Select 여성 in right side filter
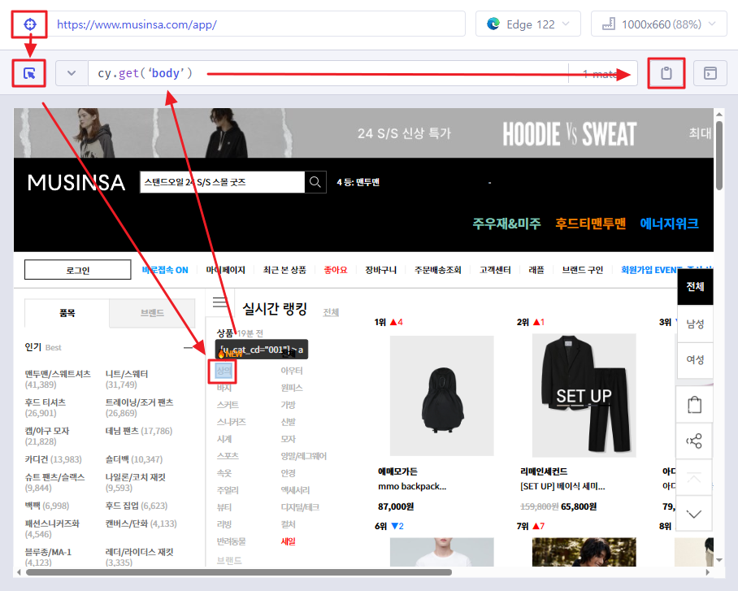The height and width of the screenshot is (591, 738). [x=695, y=360]
